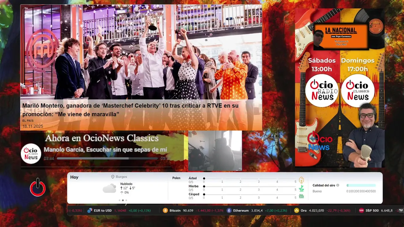Click the Árbol pollen level slider
This screenshot has height=227, width=404.
tap(250, 178)
